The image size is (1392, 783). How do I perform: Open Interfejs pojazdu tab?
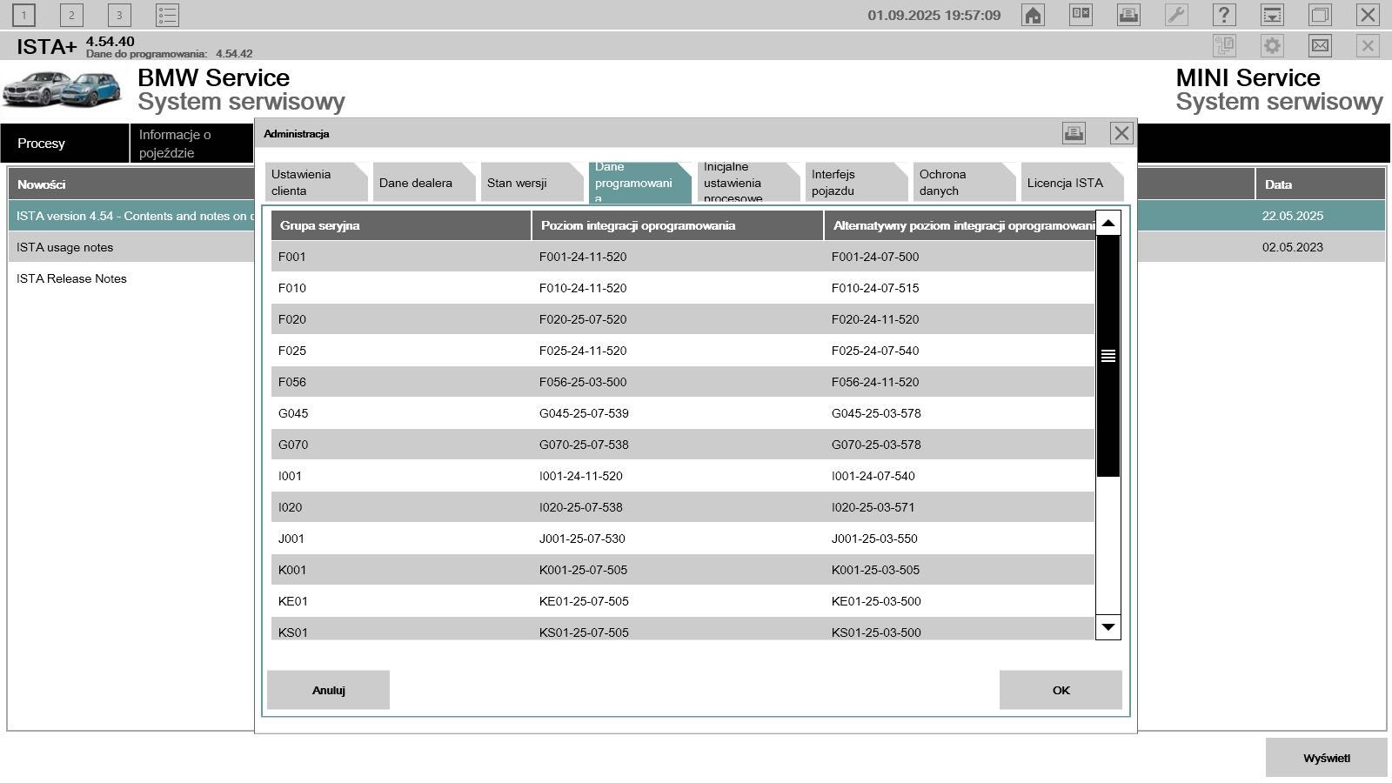coord(856,183)
